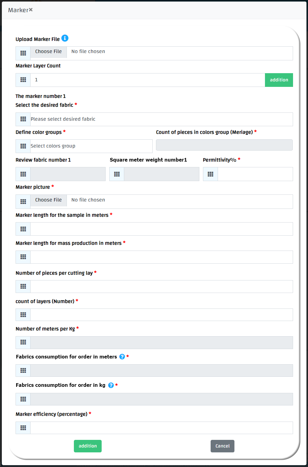Close the Marker dialog with the X
This screenshot has height=467, width=308.
click(31, 10)
